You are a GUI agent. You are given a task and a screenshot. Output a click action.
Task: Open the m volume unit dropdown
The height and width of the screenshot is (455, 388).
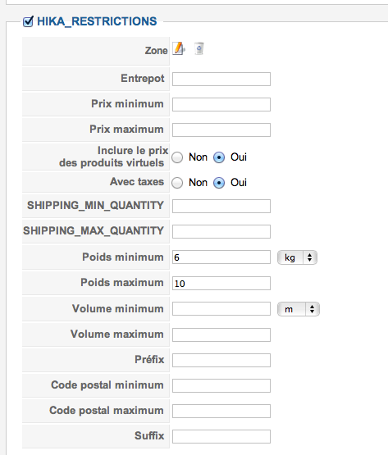click(299, 309)
